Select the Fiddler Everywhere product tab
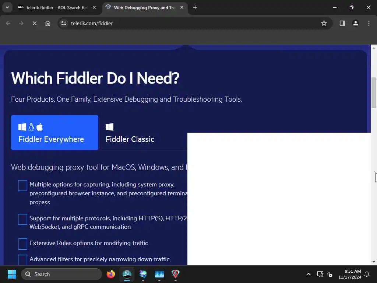The image size is (377, 283). (54, 133)
